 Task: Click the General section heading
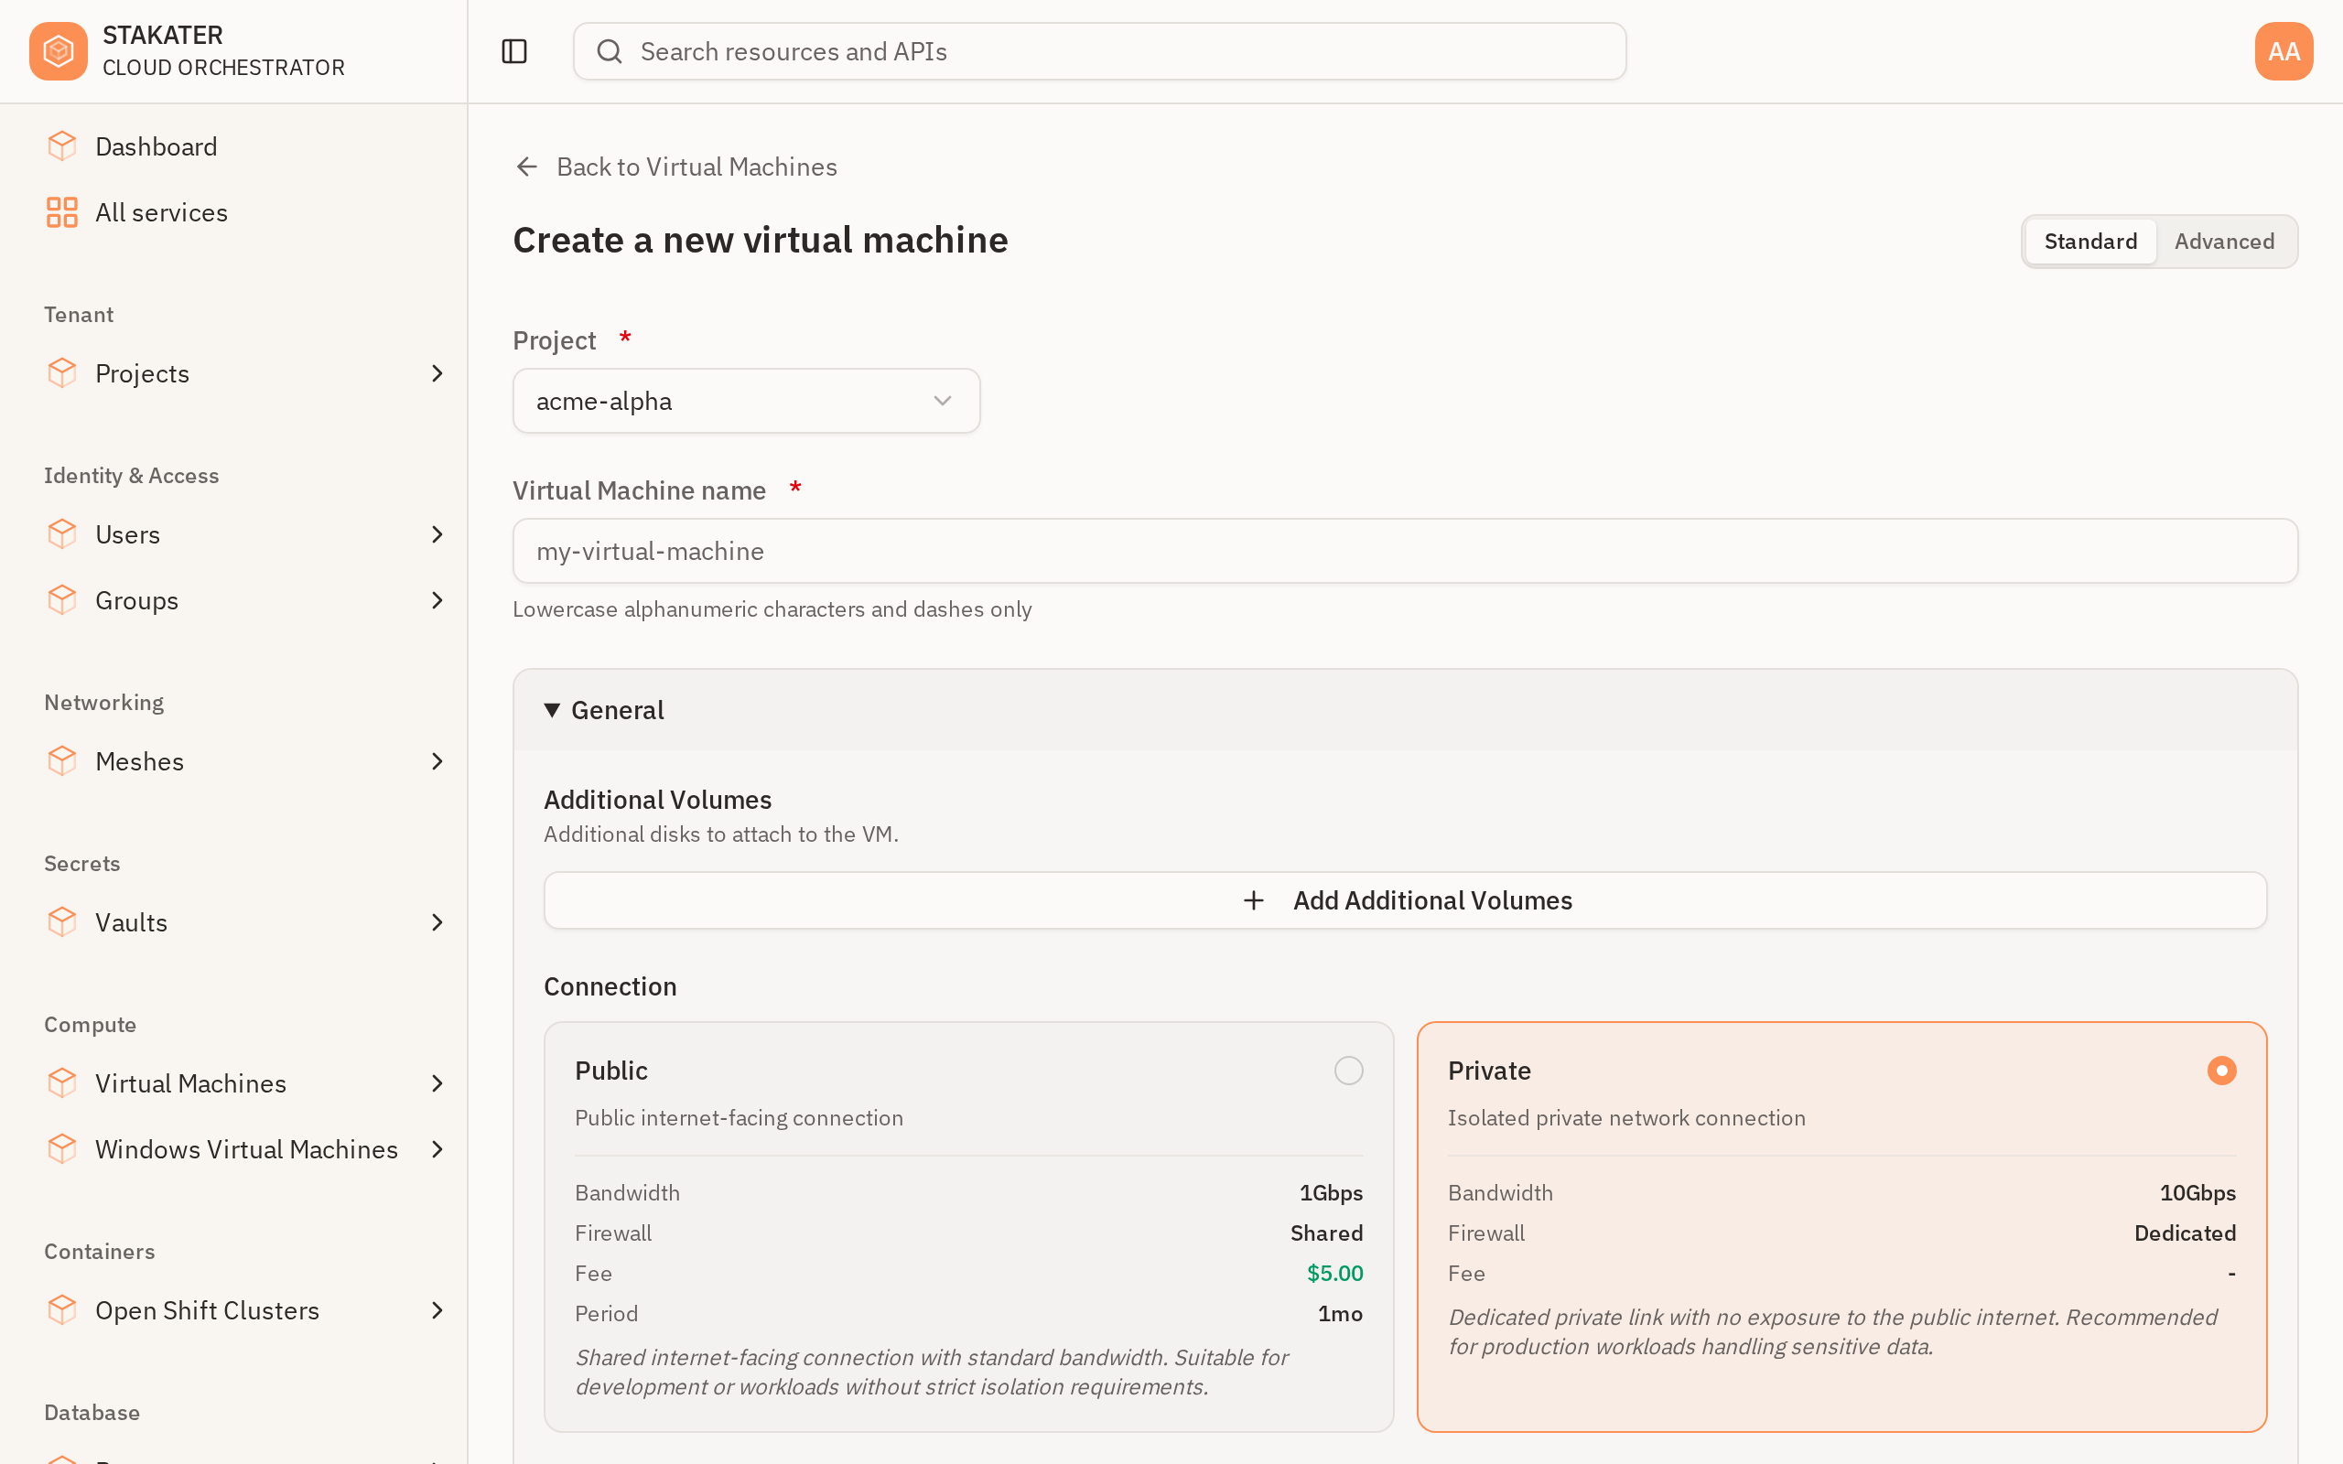click(x=617, y=710)
